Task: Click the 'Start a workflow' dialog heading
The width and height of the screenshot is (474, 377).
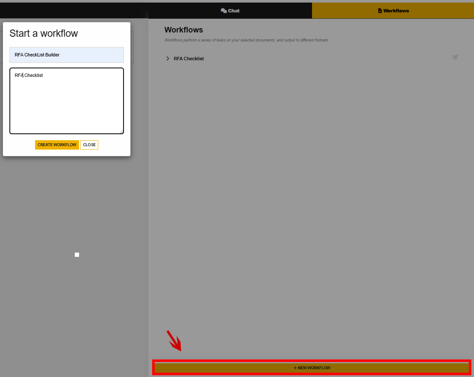Action: coord(44,33)
